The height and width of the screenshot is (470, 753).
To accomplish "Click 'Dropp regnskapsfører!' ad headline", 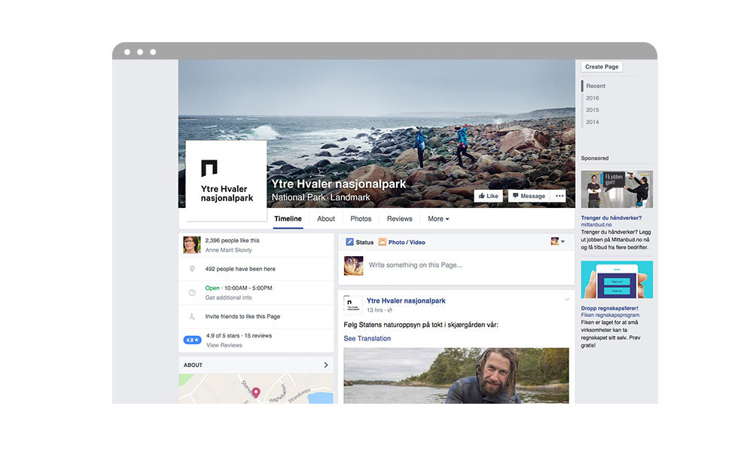I will coord(609,308).
